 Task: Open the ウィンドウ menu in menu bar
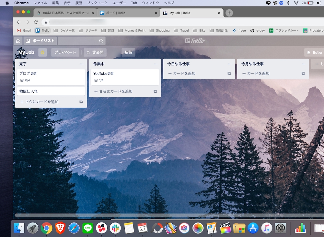150,3
